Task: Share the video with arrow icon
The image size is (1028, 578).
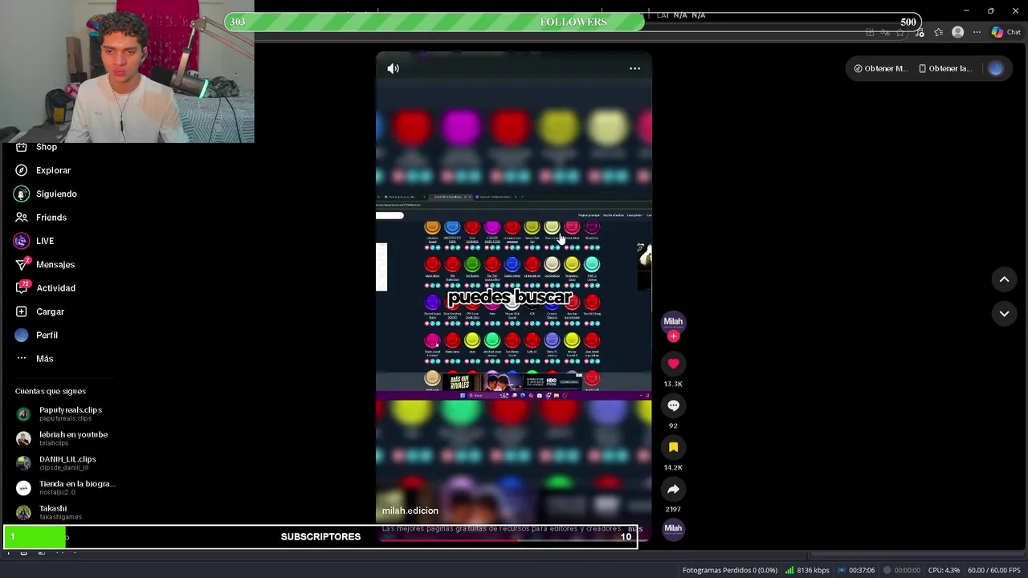Action: tap(673, 489)
